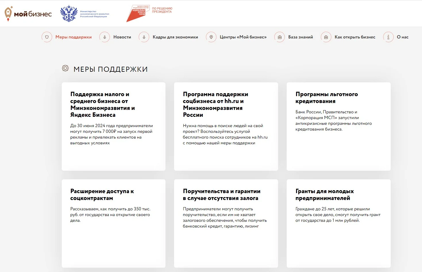Open Поручительства и гарантии card
The image size is (422, 272).
(x=226, y=224)
